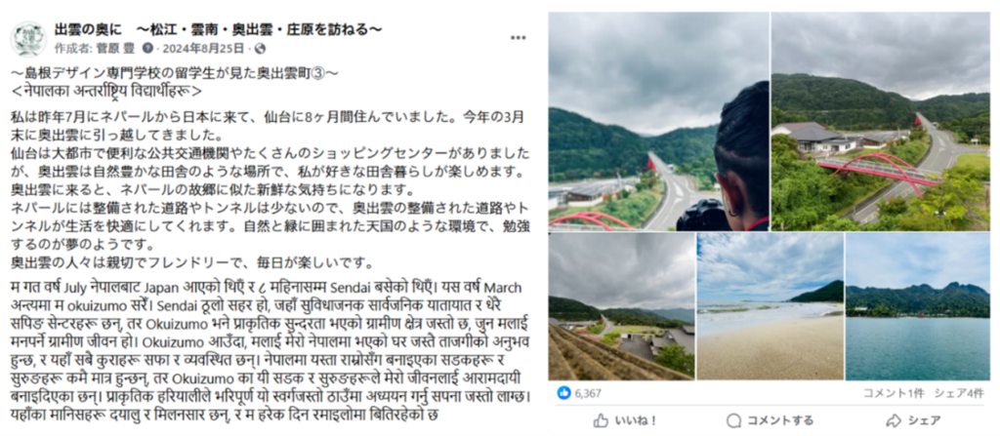Open the three-dots post options menu
This screenshot has width=1000, height=436.
pos(519,38)
